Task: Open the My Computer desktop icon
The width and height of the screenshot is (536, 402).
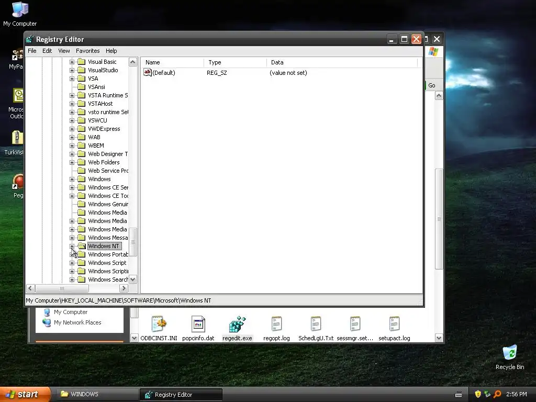Action: coord(20,14)
